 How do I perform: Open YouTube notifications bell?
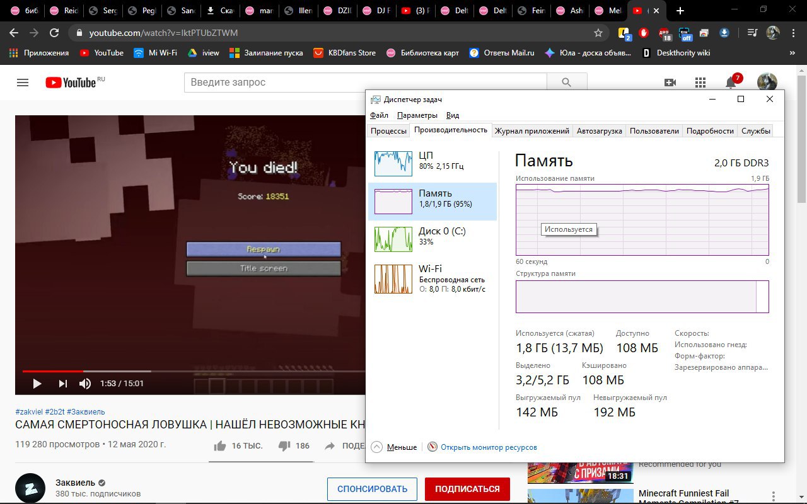(731, 83)
